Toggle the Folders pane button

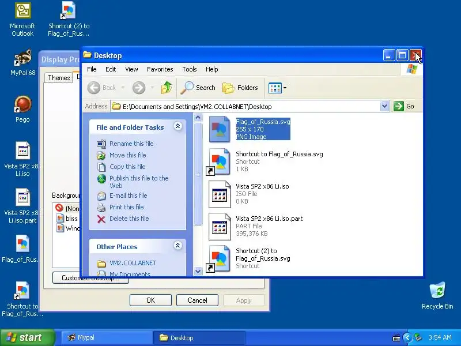[240, 88]
